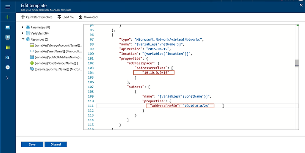Click the Parameters gear icon
The height and width of the screenshot is (153, 305).
28,27
